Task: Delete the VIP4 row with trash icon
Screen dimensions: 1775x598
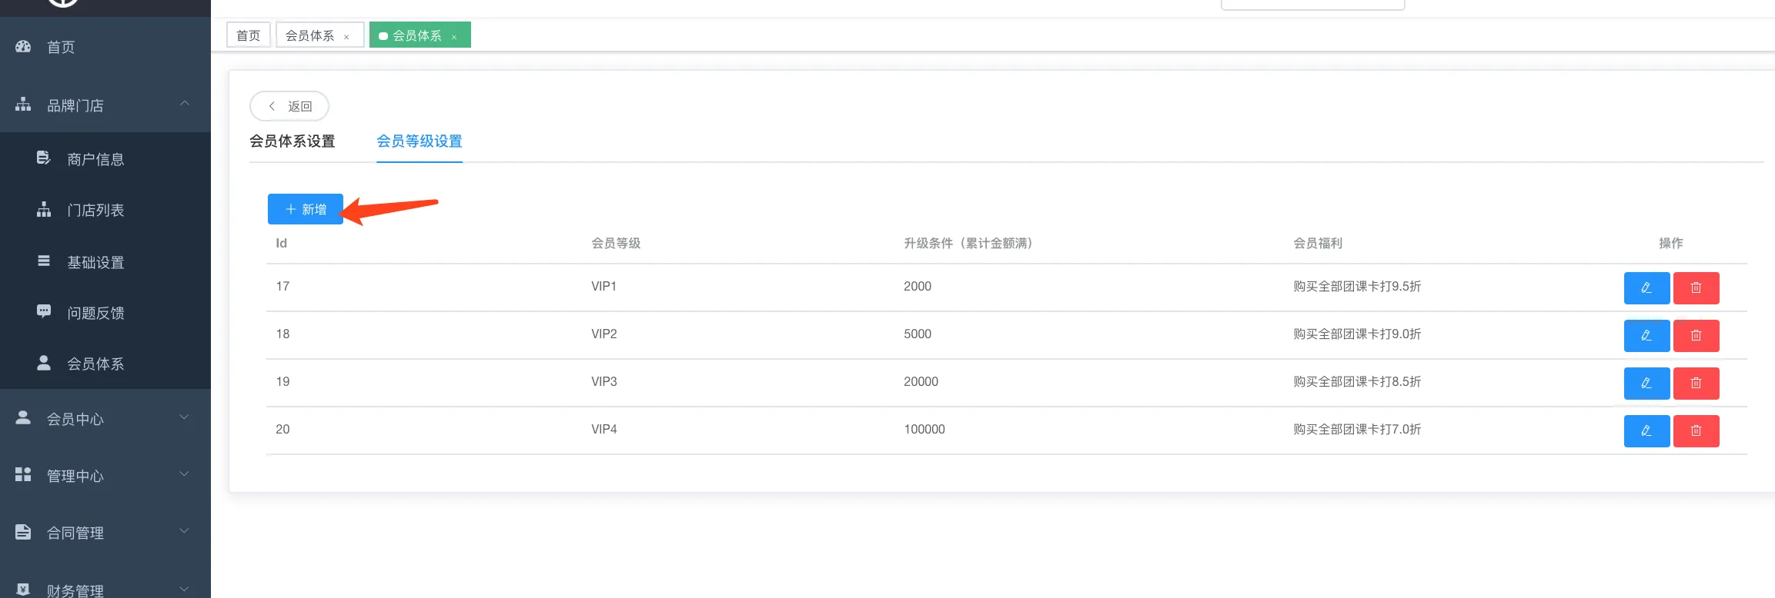Action: tap(1695, 431)
